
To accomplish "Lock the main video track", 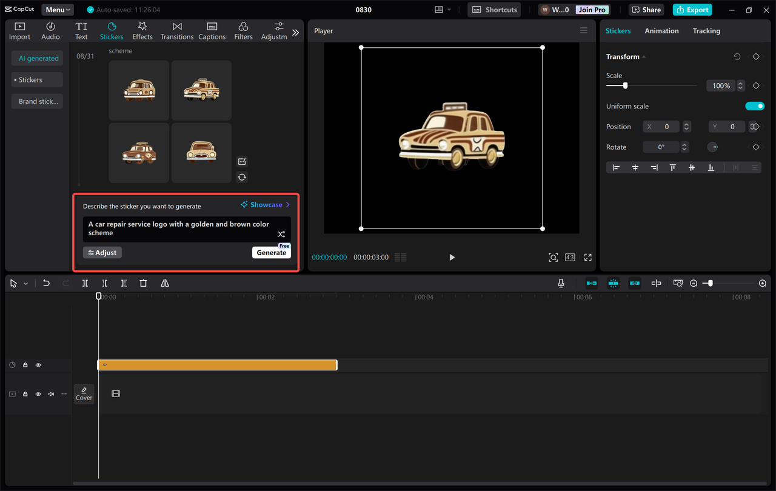I will [25, 393].
